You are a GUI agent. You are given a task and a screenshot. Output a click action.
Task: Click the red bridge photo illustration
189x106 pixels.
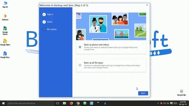pyautogui.click(x=121, y=34)
